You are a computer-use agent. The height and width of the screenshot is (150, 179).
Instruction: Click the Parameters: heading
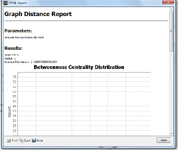[18, 31]
